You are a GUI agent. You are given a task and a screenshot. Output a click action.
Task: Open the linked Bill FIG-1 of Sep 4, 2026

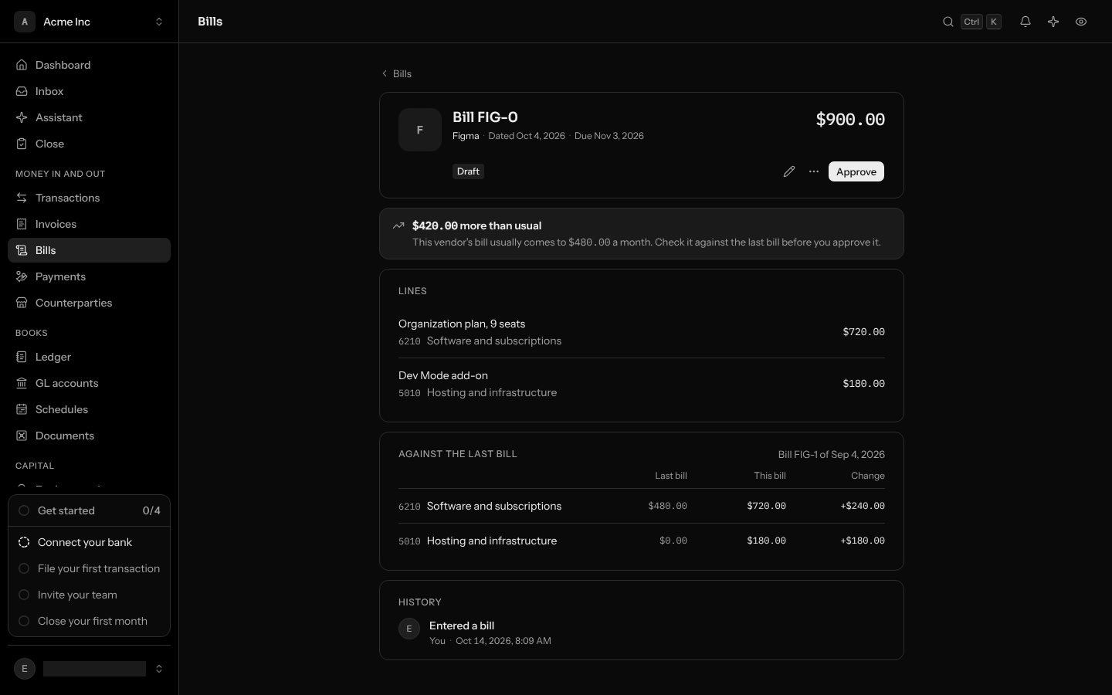pyautogui.click(x=831, y=454)
